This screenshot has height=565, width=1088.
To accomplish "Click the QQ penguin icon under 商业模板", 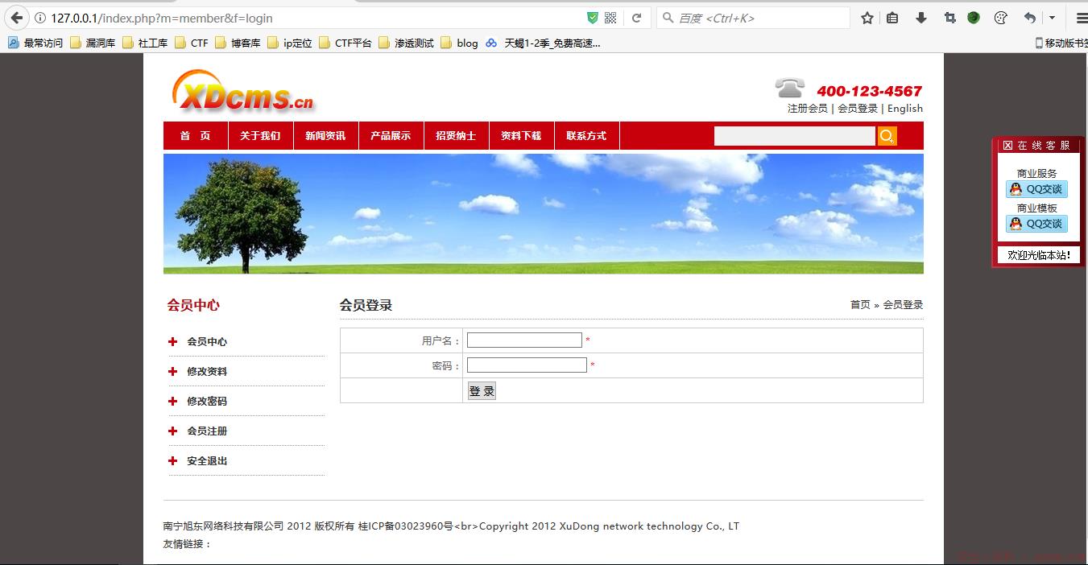I will coord(1015,223).
